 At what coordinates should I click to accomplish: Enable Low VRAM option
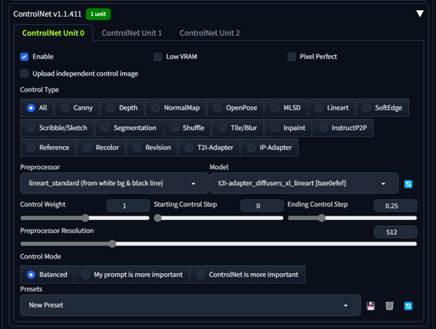click(158, 57)
